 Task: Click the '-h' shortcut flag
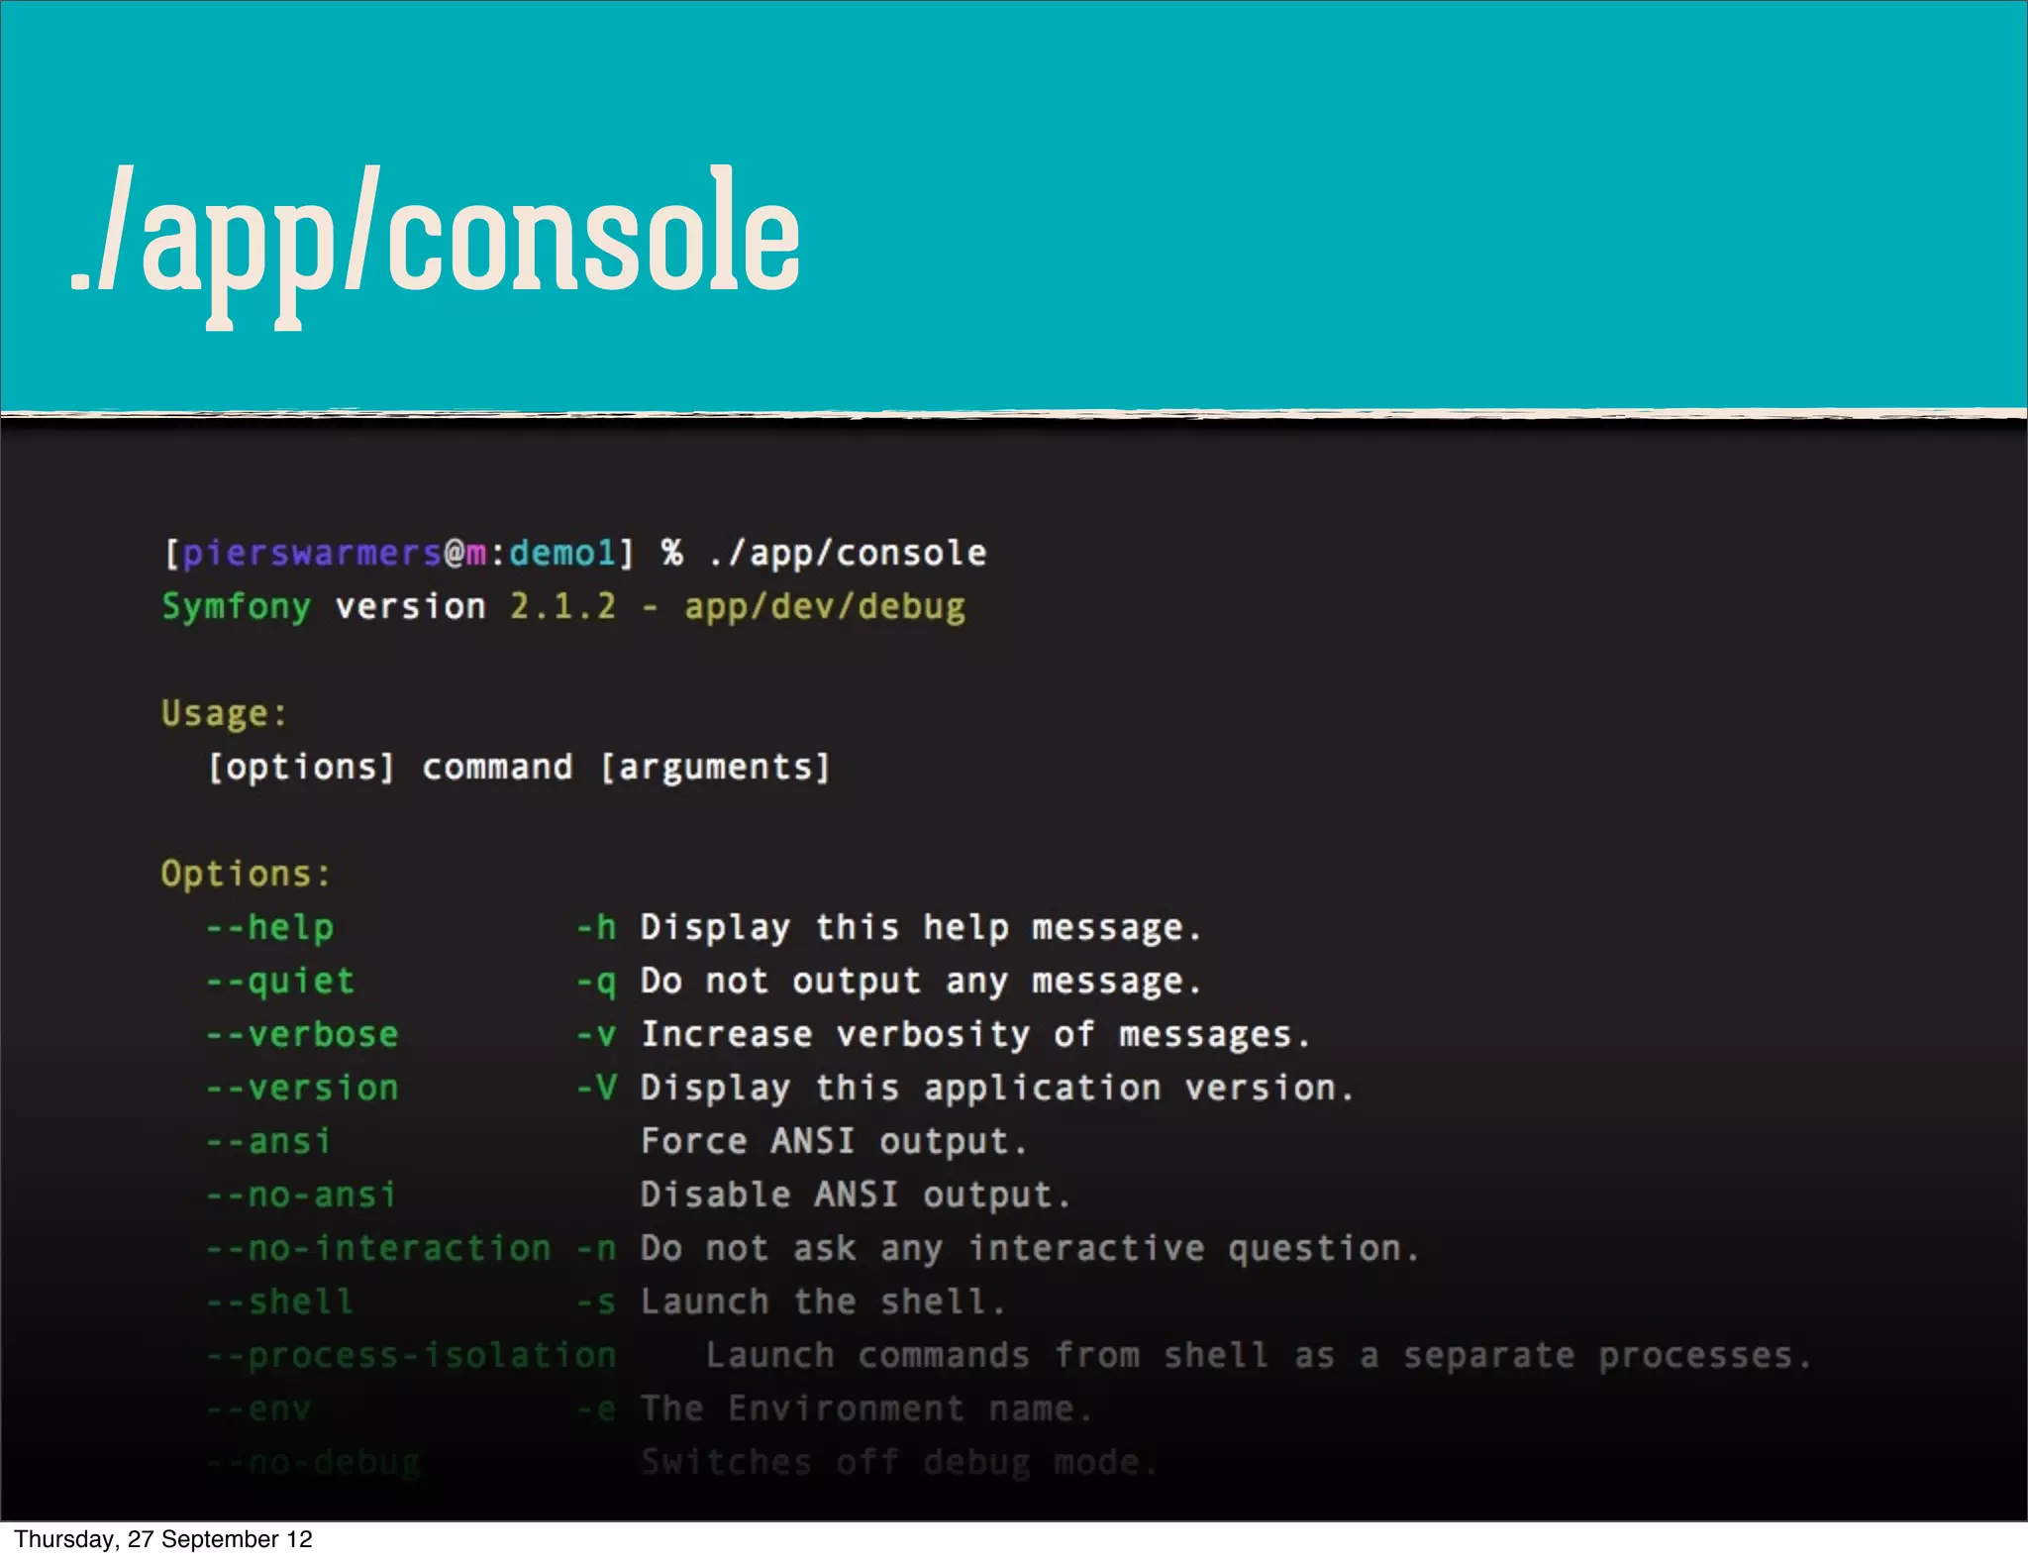click(x=597, y=928)
